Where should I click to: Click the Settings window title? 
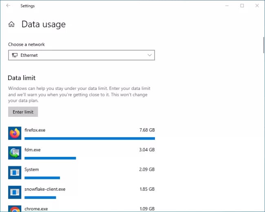[x=28, y=6]
